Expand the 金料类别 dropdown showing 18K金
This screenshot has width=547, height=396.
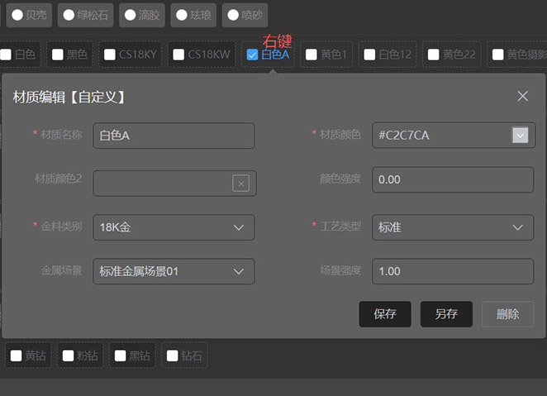[174, 227]
